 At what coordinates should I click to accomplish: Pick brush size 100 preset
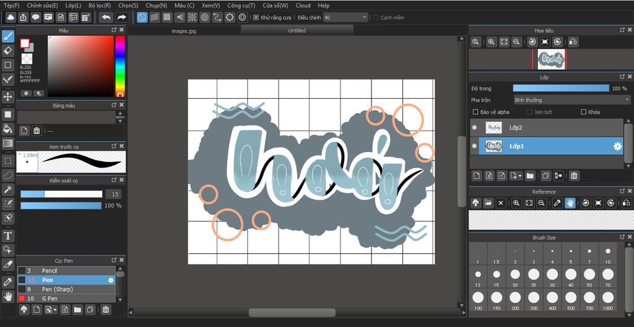coord(479,300)
